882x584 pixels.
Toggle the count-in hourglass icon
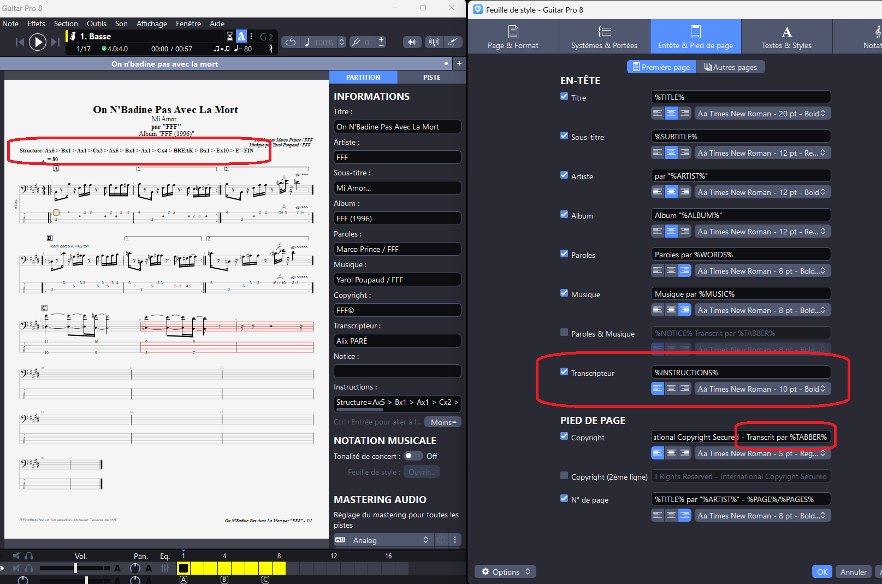[230, 36]
